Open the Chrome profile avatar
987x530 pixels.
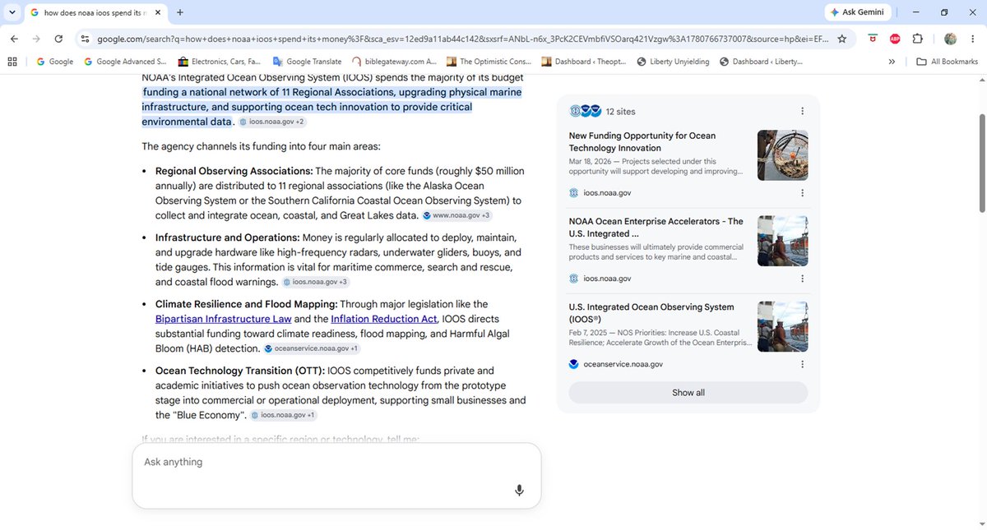click(x=951, y=39)
